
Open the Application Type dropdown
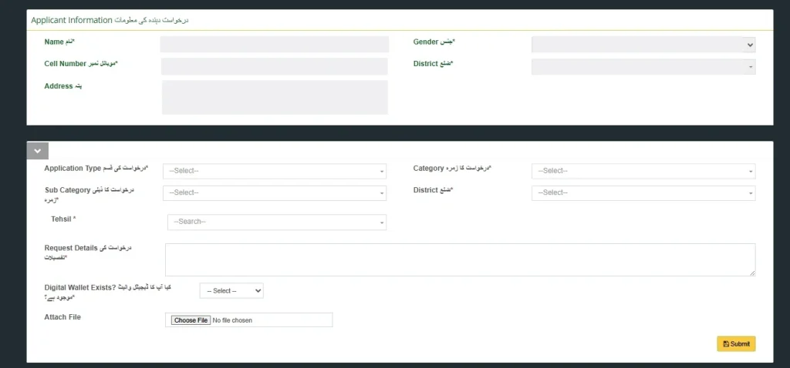click(274, 171)
